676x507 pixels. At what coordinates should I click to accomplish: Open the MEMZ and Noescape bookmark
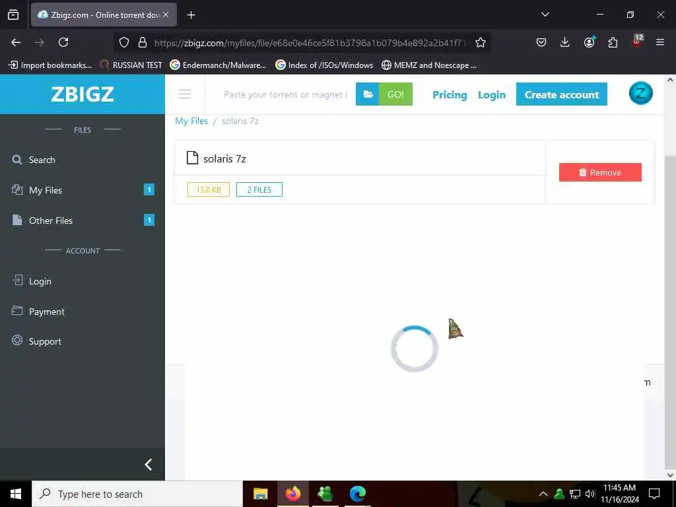[x=429, y=65]
